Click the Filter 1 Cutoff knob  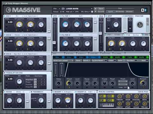point(65,24)
